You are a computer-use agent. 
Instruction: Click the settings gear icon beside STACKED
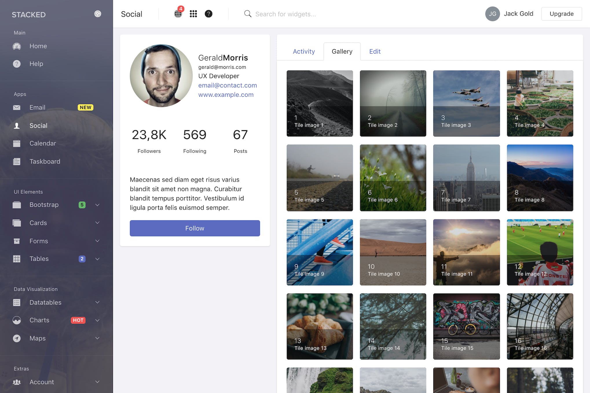pos(98,14)
